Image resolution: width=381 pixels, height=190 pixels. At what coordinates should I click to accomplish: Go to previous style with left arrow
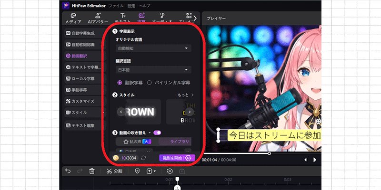pyautogui.click(x=121, y=112)
